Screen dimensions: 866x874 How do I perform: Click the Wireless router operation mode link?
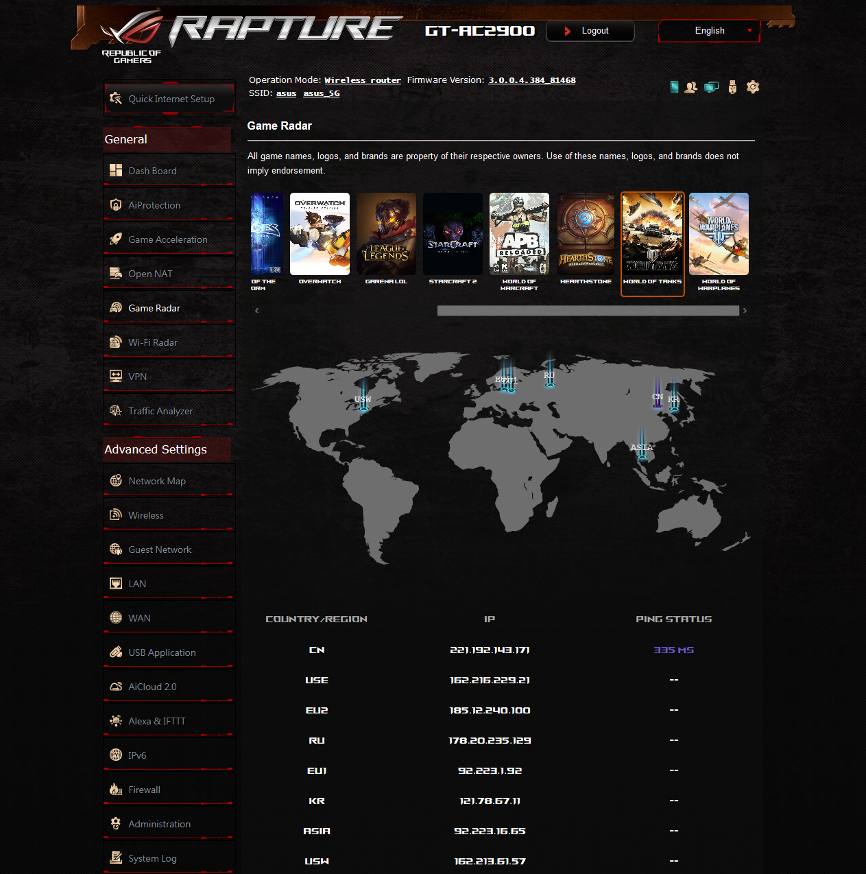[363, 80]
